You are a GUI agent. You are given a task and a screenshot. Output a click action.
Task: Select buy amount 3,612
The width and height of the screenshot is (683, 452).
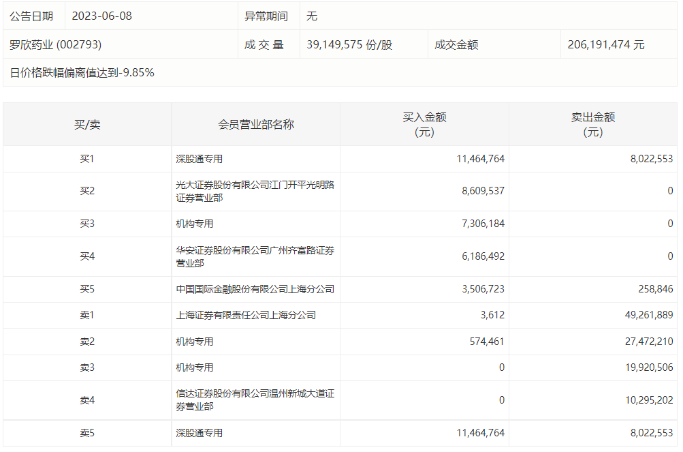(x=492, y=315)
